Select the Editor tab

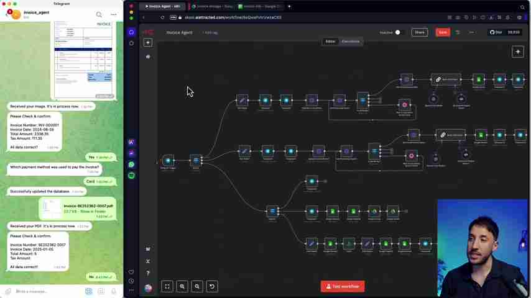click(330, 42)
